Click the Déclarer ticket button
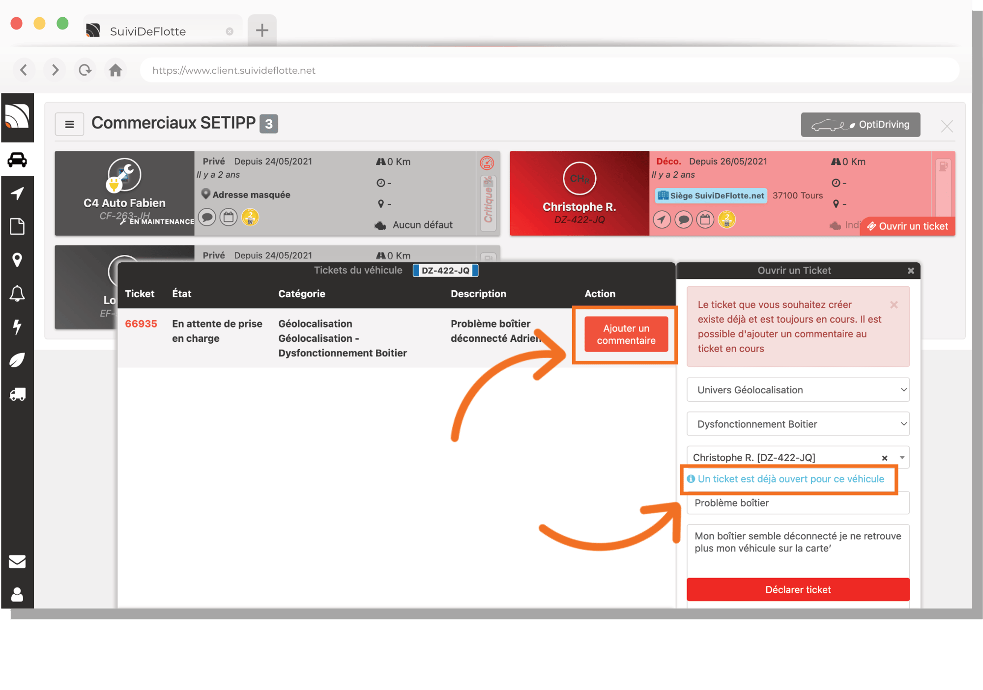The image size is (983, 690). pyautogui.click(x=798, y=589)
